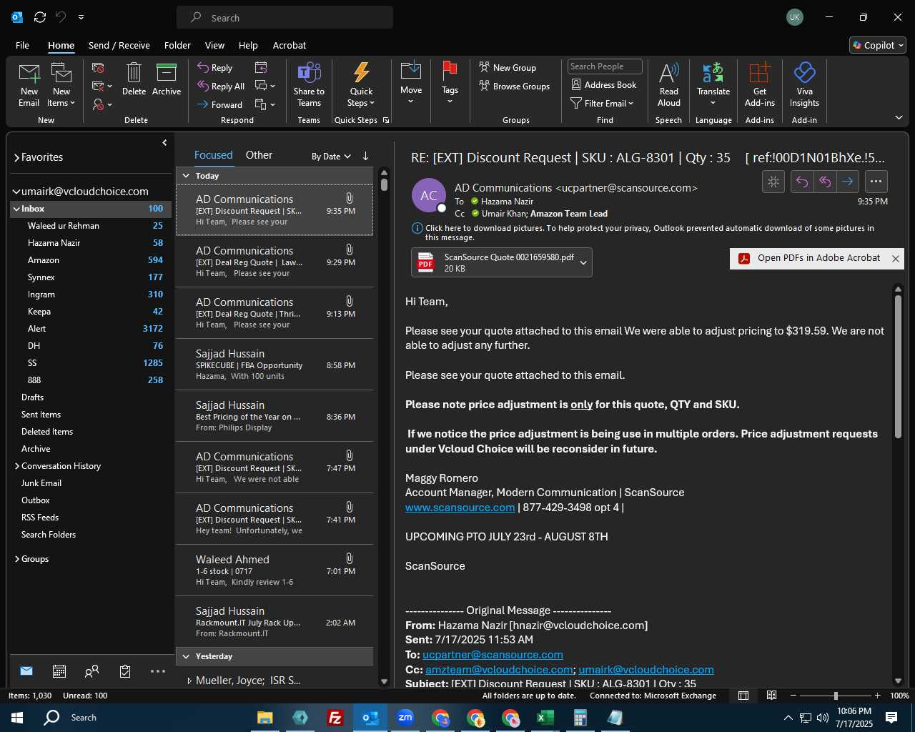Image resolution: width=915 pixels, height=732 pixels.
Task: Collapse the folder pane
Action: click(164, 143)
